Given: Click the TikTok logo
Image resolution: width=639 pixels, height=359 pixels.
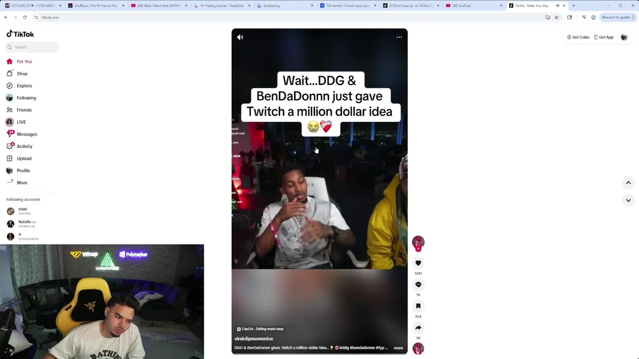Looking at the screenshot, I should point(20,34).
